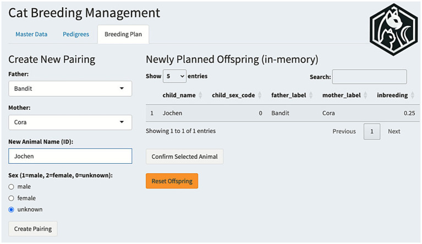This screenshot has width=422, height=244.
Task: Switch to the Master Data tab
Action: click(x=31, y=35)
